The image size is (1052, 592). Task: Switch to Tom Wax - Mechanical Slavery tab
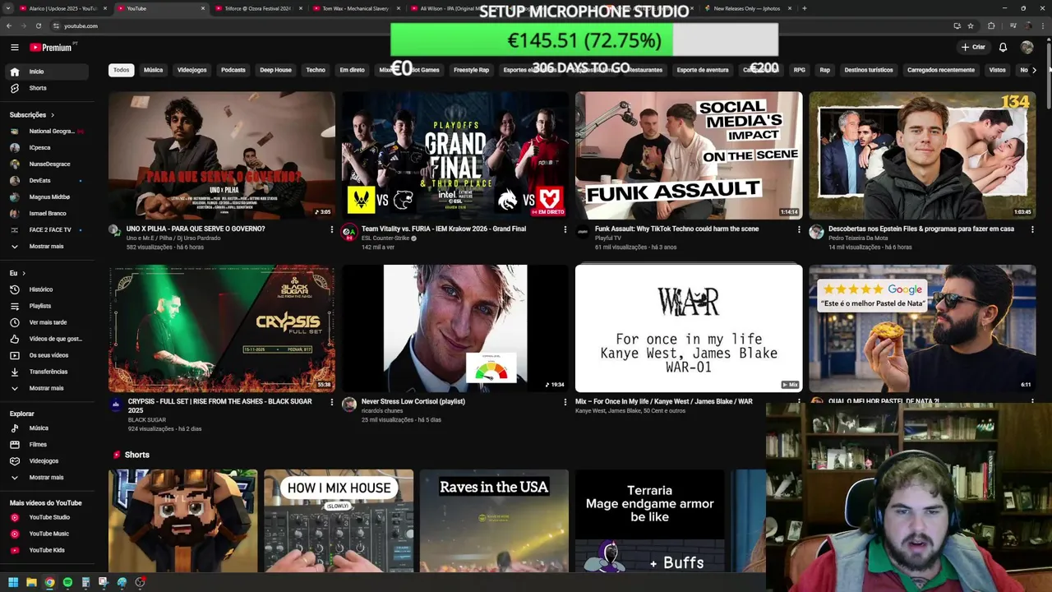353,8
